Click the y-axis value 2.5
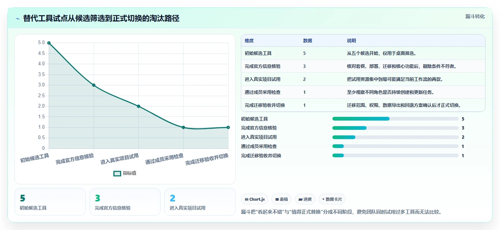 pyautogui.click(x=41, y=96)
